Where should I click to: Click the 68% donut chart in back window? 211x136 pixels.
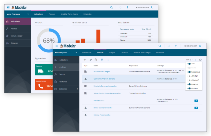point(49,40)
